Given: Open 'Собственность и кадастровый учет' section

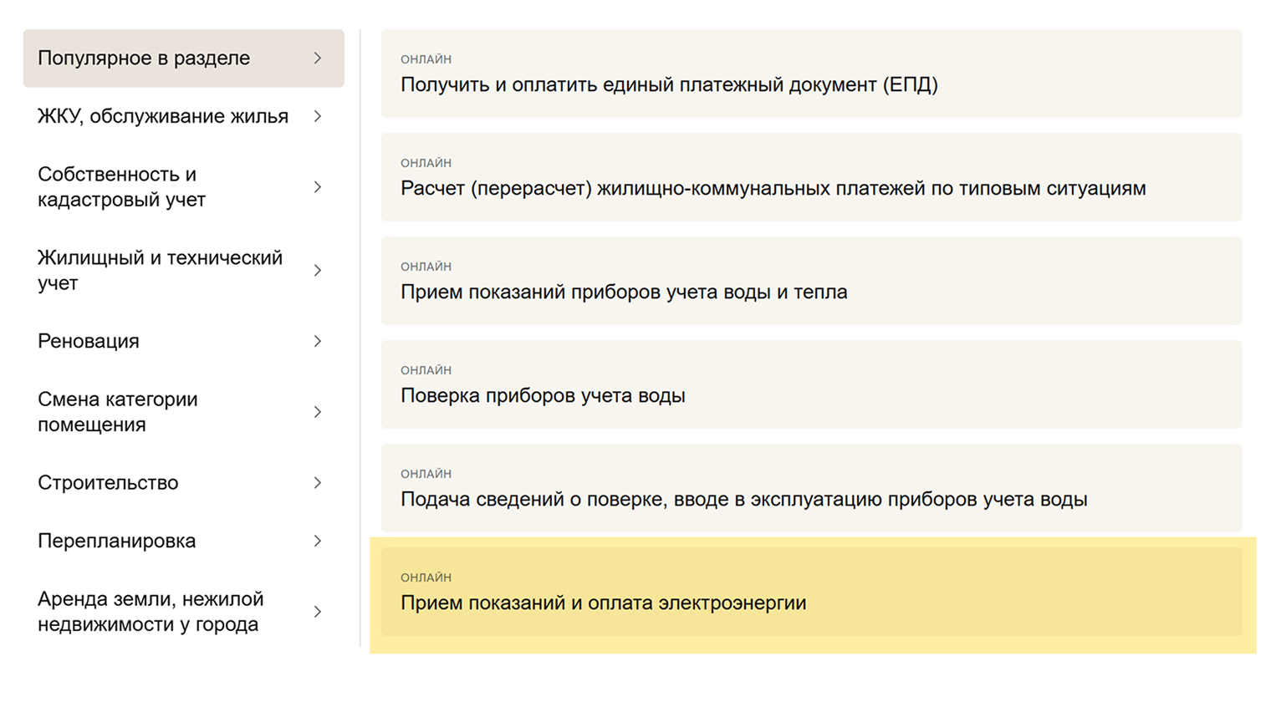Looking at the screenshot, I should (121, 187).
